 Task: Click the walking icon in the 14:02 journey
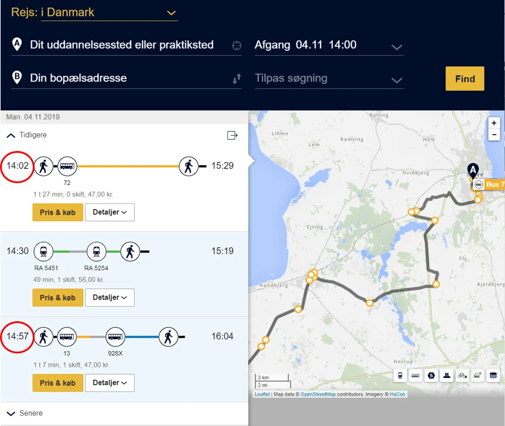pyautogui.click(x=43, y=166)
